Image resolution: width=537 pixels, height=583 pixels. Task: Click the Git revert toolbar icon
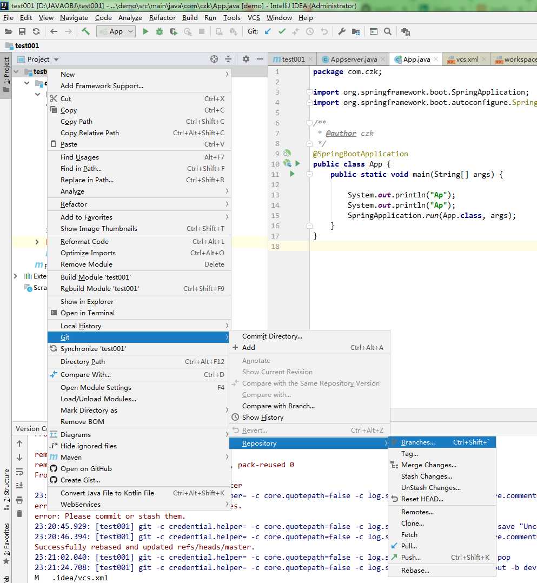point(324,31)
